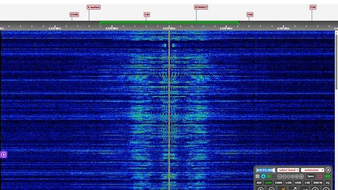Click the medium frequency step-up plus button
The height and width of the screenshot is (190, 338).
297,176
